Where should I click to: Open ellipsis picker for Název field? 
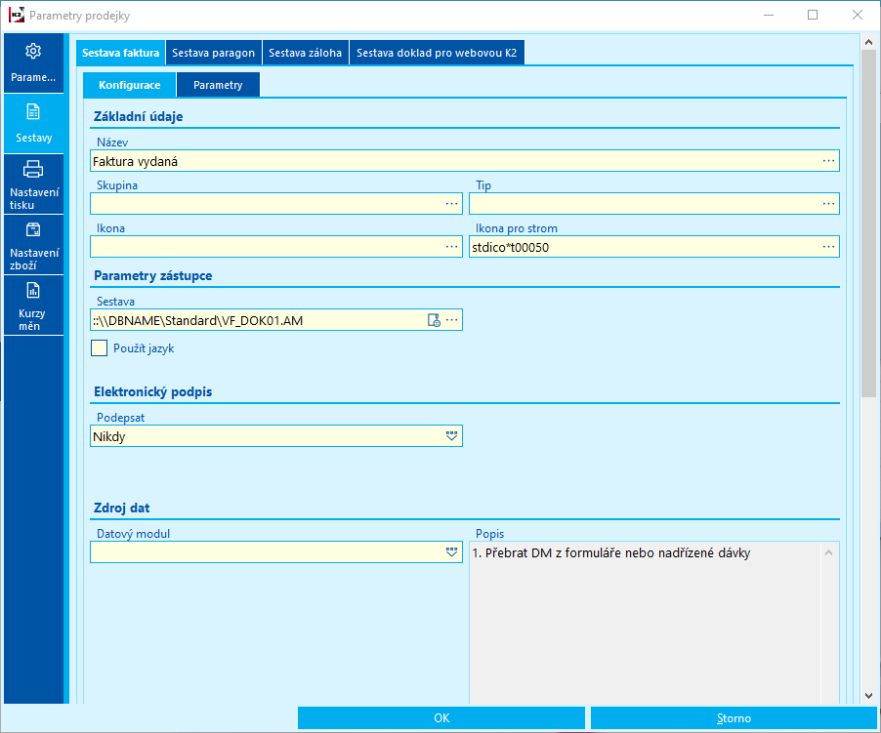coord(828,161)
